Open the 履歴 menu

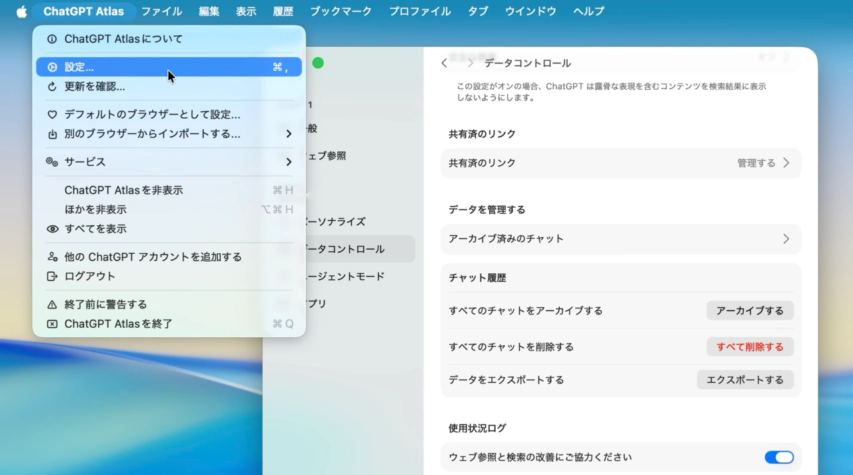[283, 11]
